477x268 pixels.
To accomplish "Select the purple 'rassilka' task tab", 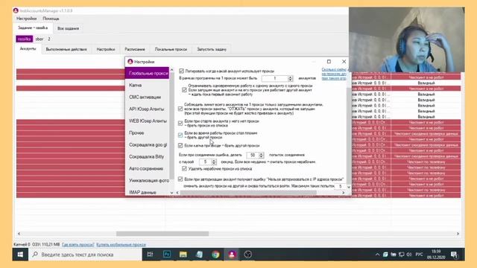I will (x=24, y=39).
